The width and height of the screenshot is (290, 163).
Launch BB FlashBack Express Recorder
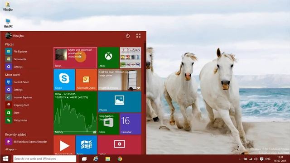point(26,142)
